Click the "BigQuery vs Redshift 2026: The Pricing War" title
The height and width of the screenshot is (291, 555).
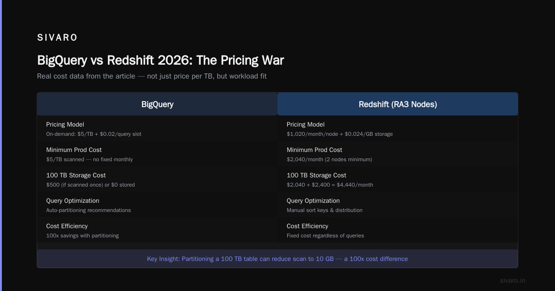[160, 61]
